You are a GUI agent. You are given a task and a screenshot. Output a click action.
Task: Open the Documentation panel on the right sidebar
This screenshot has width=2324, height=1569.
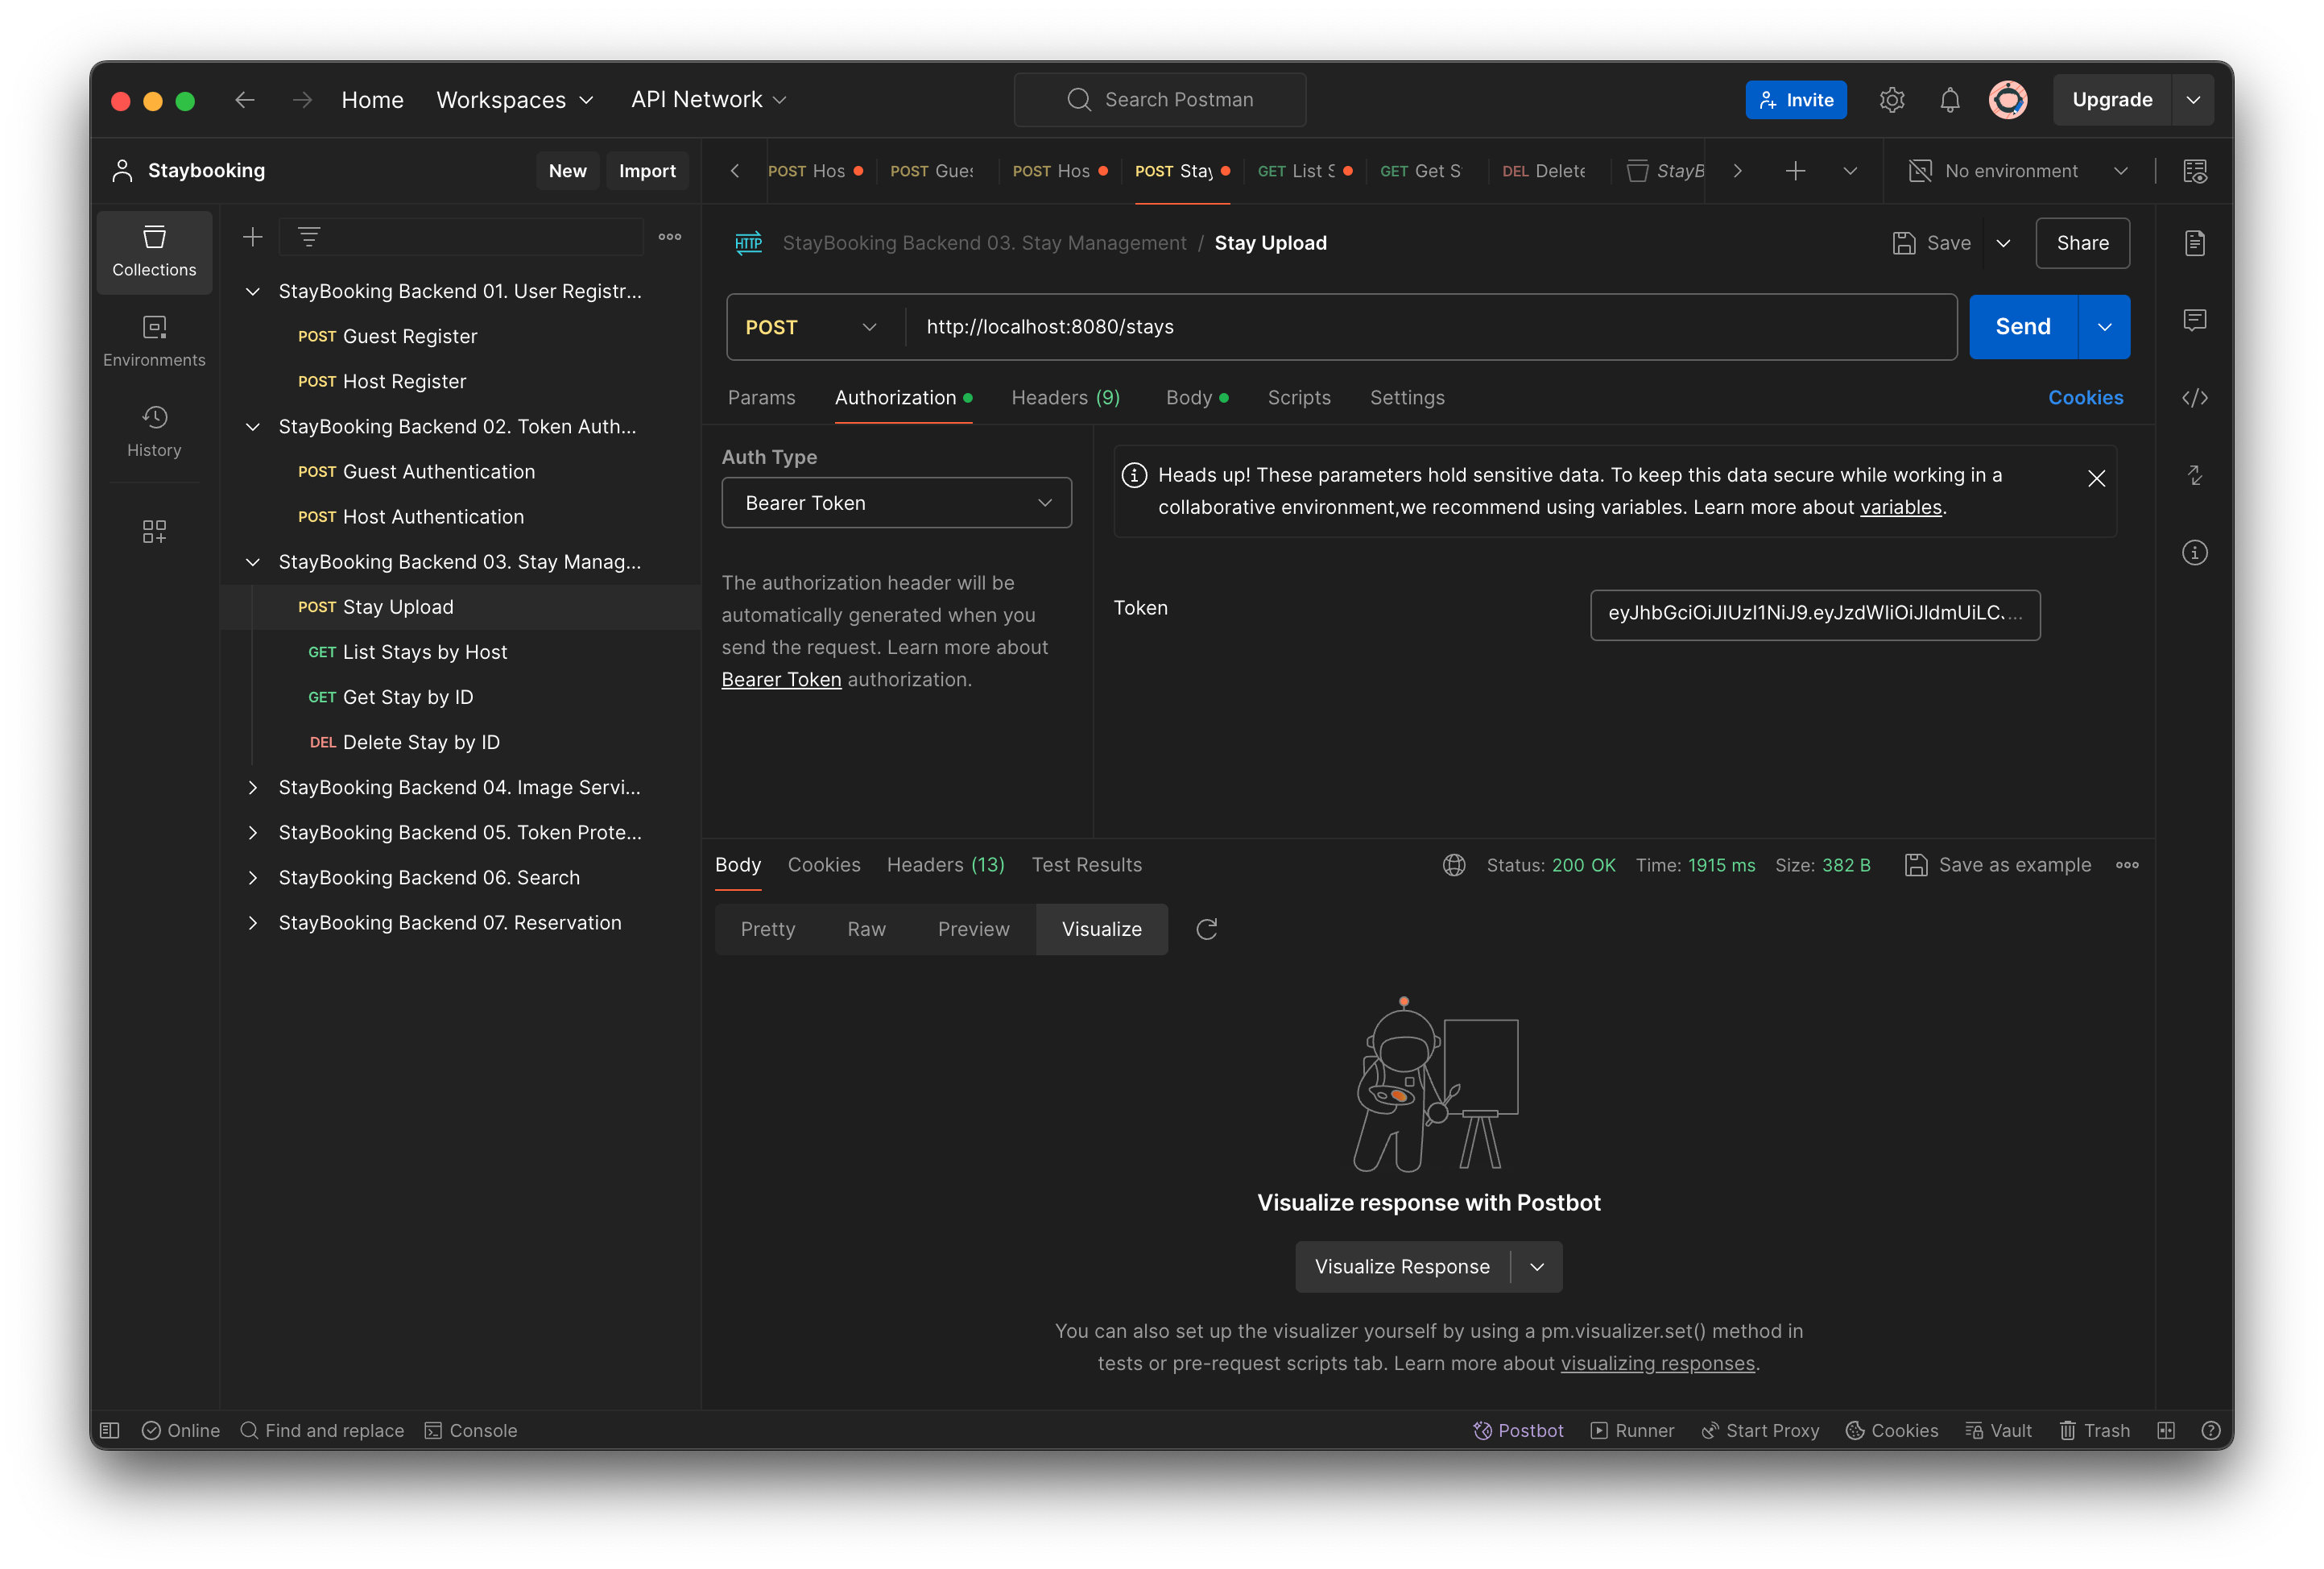point(2196,242)
